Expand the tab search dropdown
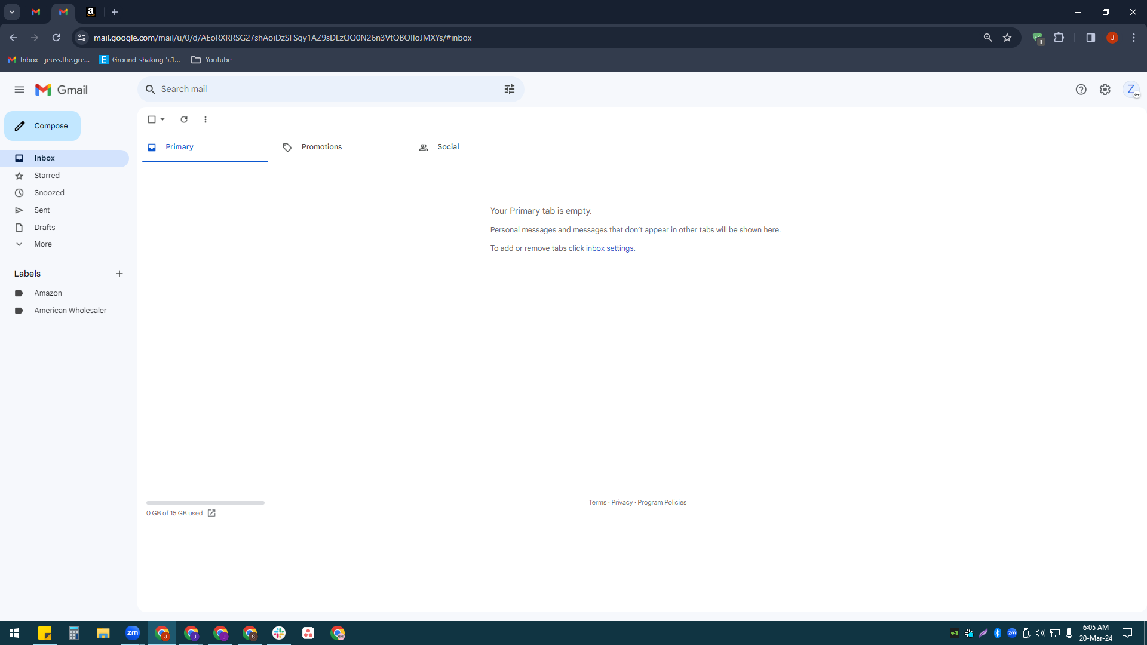1147x645 pixels. [x=11, y=12]
